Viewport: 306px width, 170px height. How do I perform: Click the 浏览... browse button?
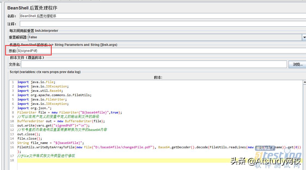(x=297, y=64)
